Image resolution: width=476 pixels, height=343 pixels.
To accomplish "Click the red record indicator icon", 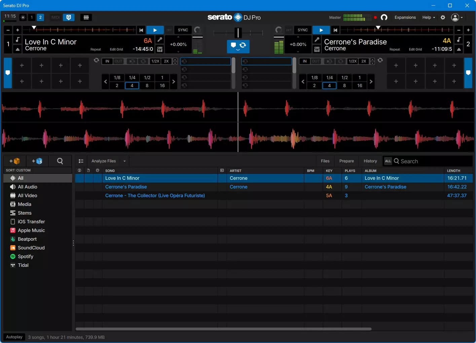I will click(375, 17).
